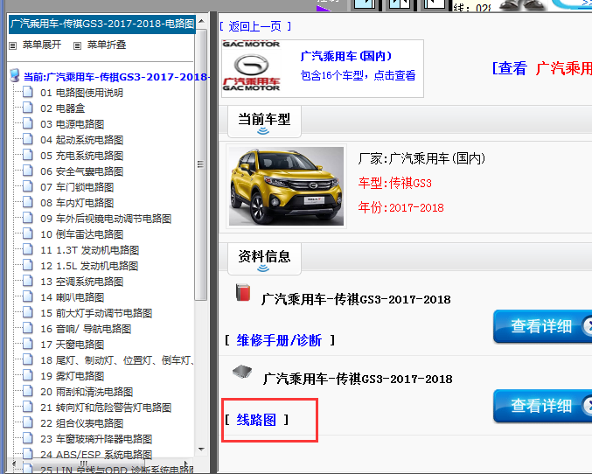
Task: Click the tree horizontal scrollbar left arrow
Action: pos(14,463)
